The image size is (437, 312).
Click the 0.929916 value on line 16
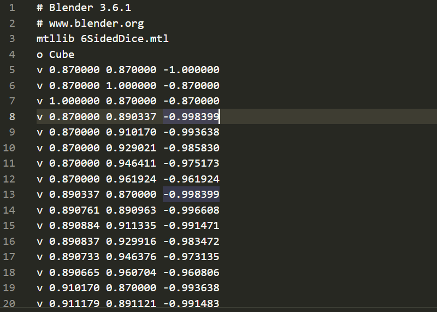click(x=131, y=241)
